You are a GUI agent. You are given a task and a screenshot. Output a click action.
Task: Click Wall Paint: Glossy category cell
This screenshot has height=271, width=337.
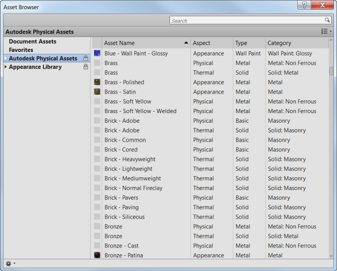(x=290, y=53)
